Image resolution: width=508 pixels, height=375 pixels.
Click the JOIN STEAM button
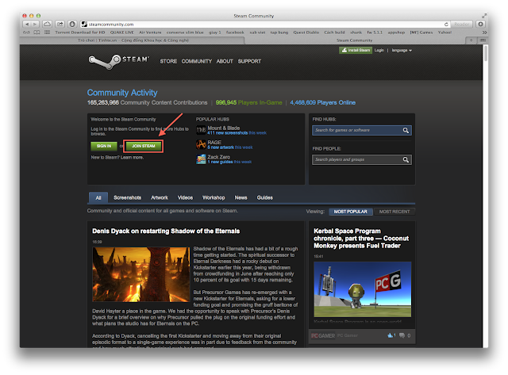coord(143,146)
